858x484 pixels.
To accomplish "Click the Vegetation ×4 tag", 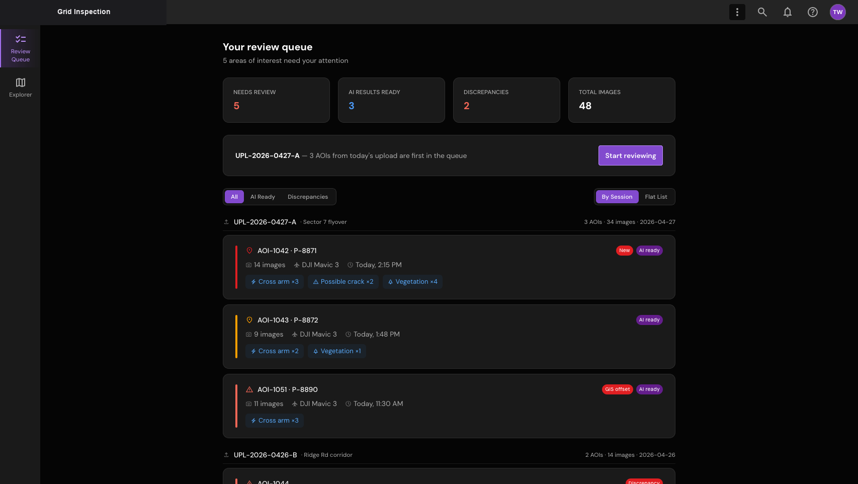I will pos(412,282).
